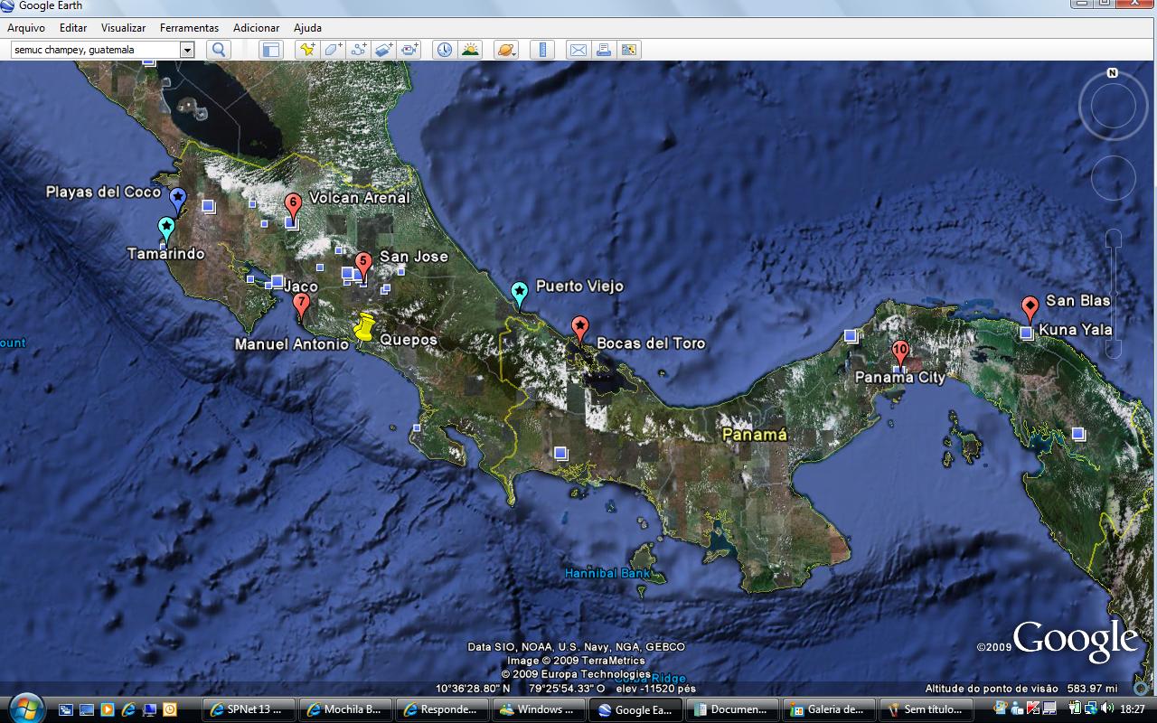Start the Record a Tour tool

[x=410, y=50]
